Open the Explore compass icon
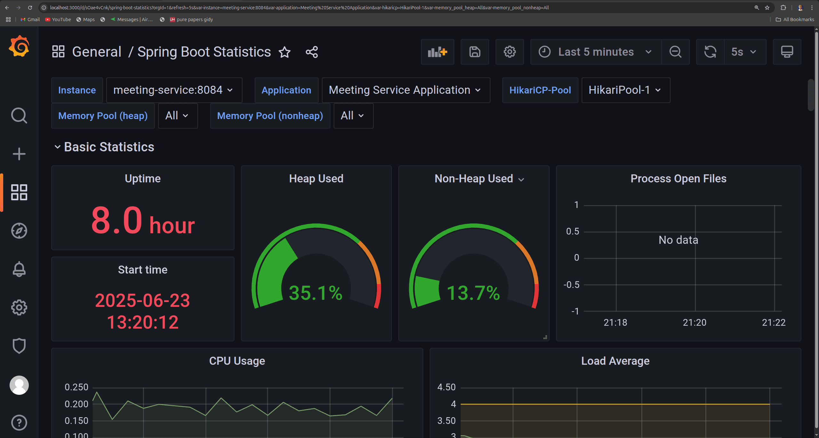Viewport: 819px width, 438px height. 19,231
